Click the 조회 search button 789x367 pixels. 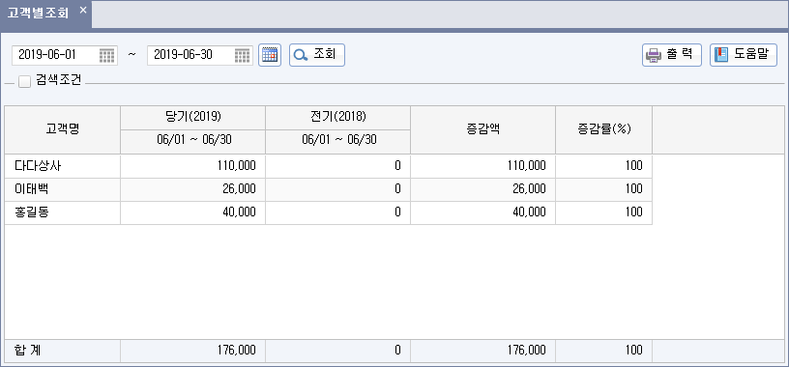[317, 55]
